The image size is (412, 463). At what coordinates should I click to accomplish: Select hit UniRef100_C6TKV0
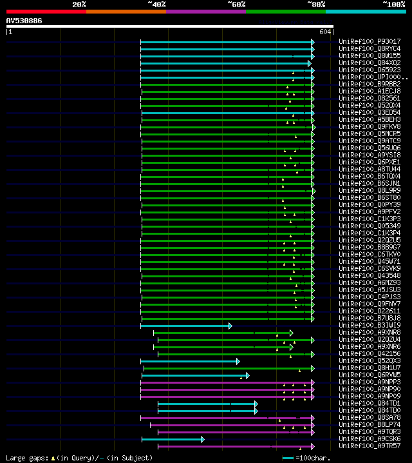[x=370, y=254]
